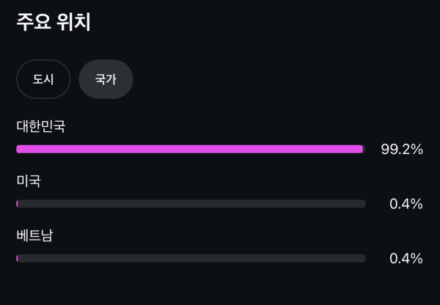Select the 대한민국 country label

[x=41, y=126]
